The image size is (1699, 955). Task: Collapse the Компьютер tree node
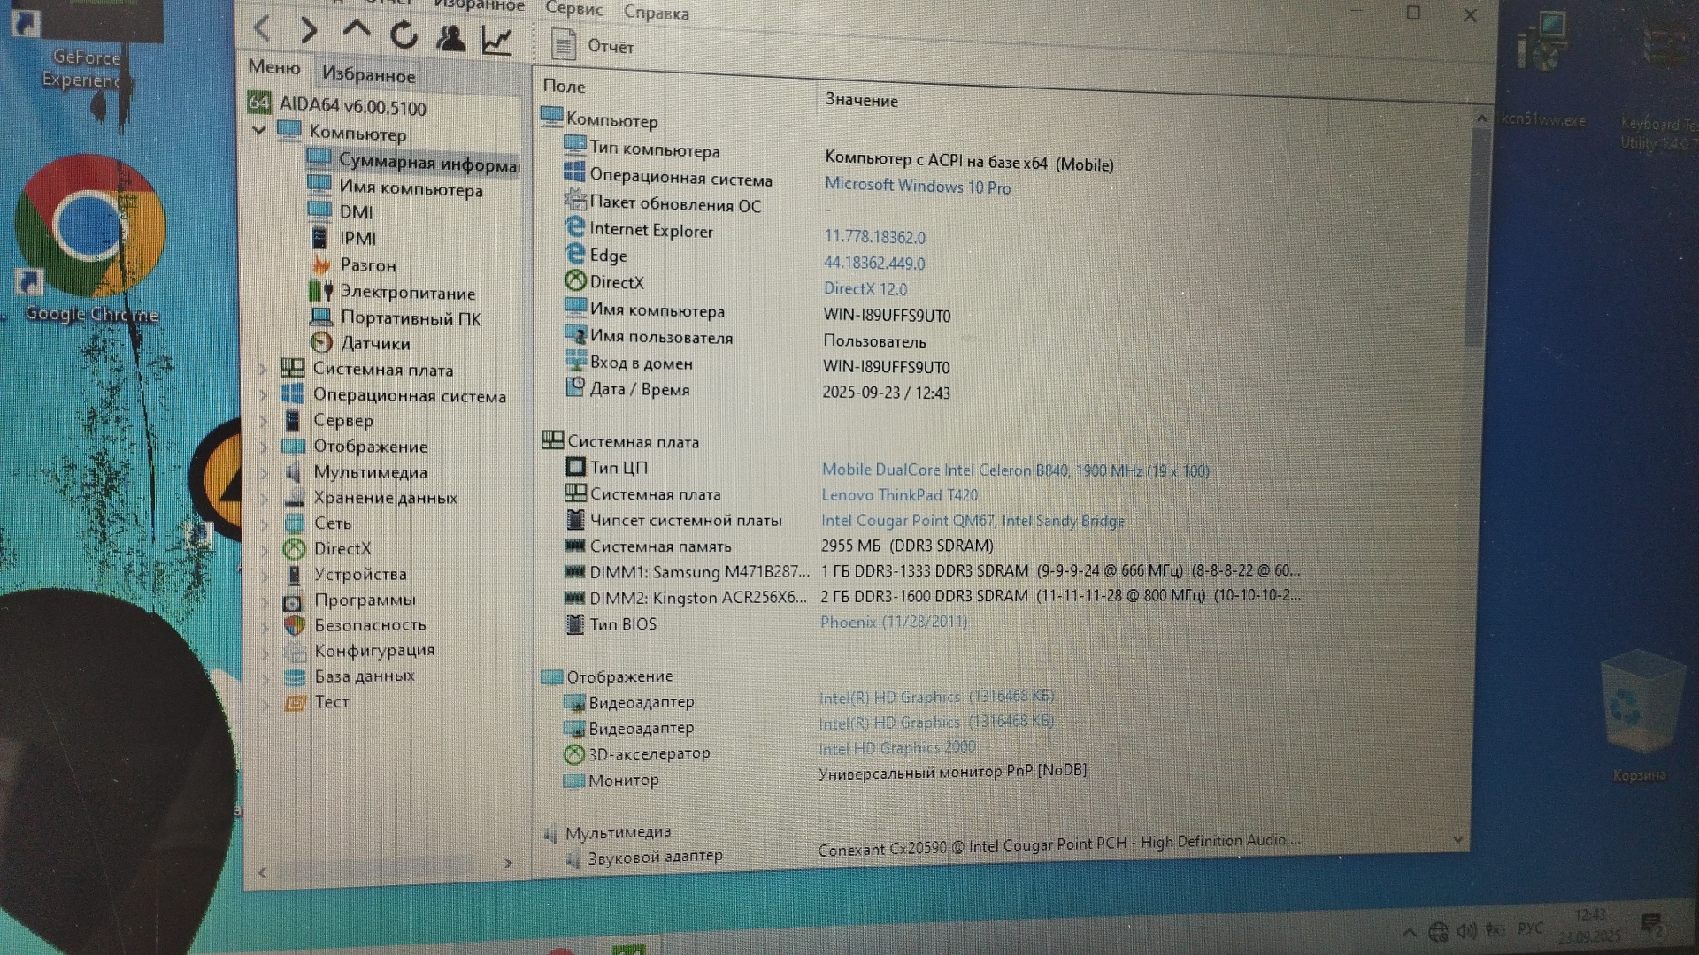pyautogui.click(x=259, y=130)
